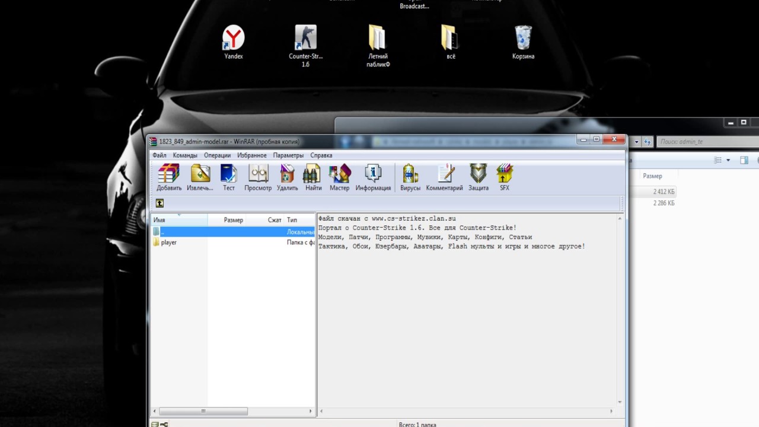Viewport: 759px width, 427px height.
Task: Click the 2 412 КБ size cell in Explorer
Action: click(664, 192)
